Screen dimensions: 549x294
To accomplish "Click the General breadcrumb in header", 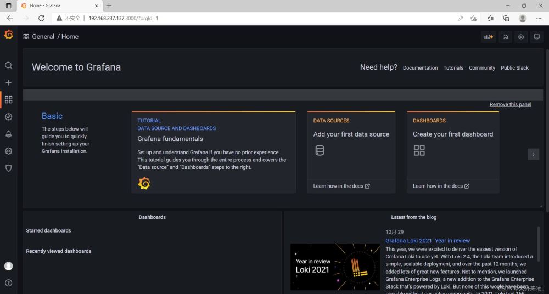I will 43,37.
